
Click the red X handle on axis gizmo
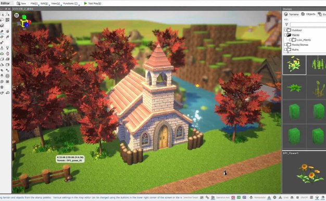tap(30, 22)
